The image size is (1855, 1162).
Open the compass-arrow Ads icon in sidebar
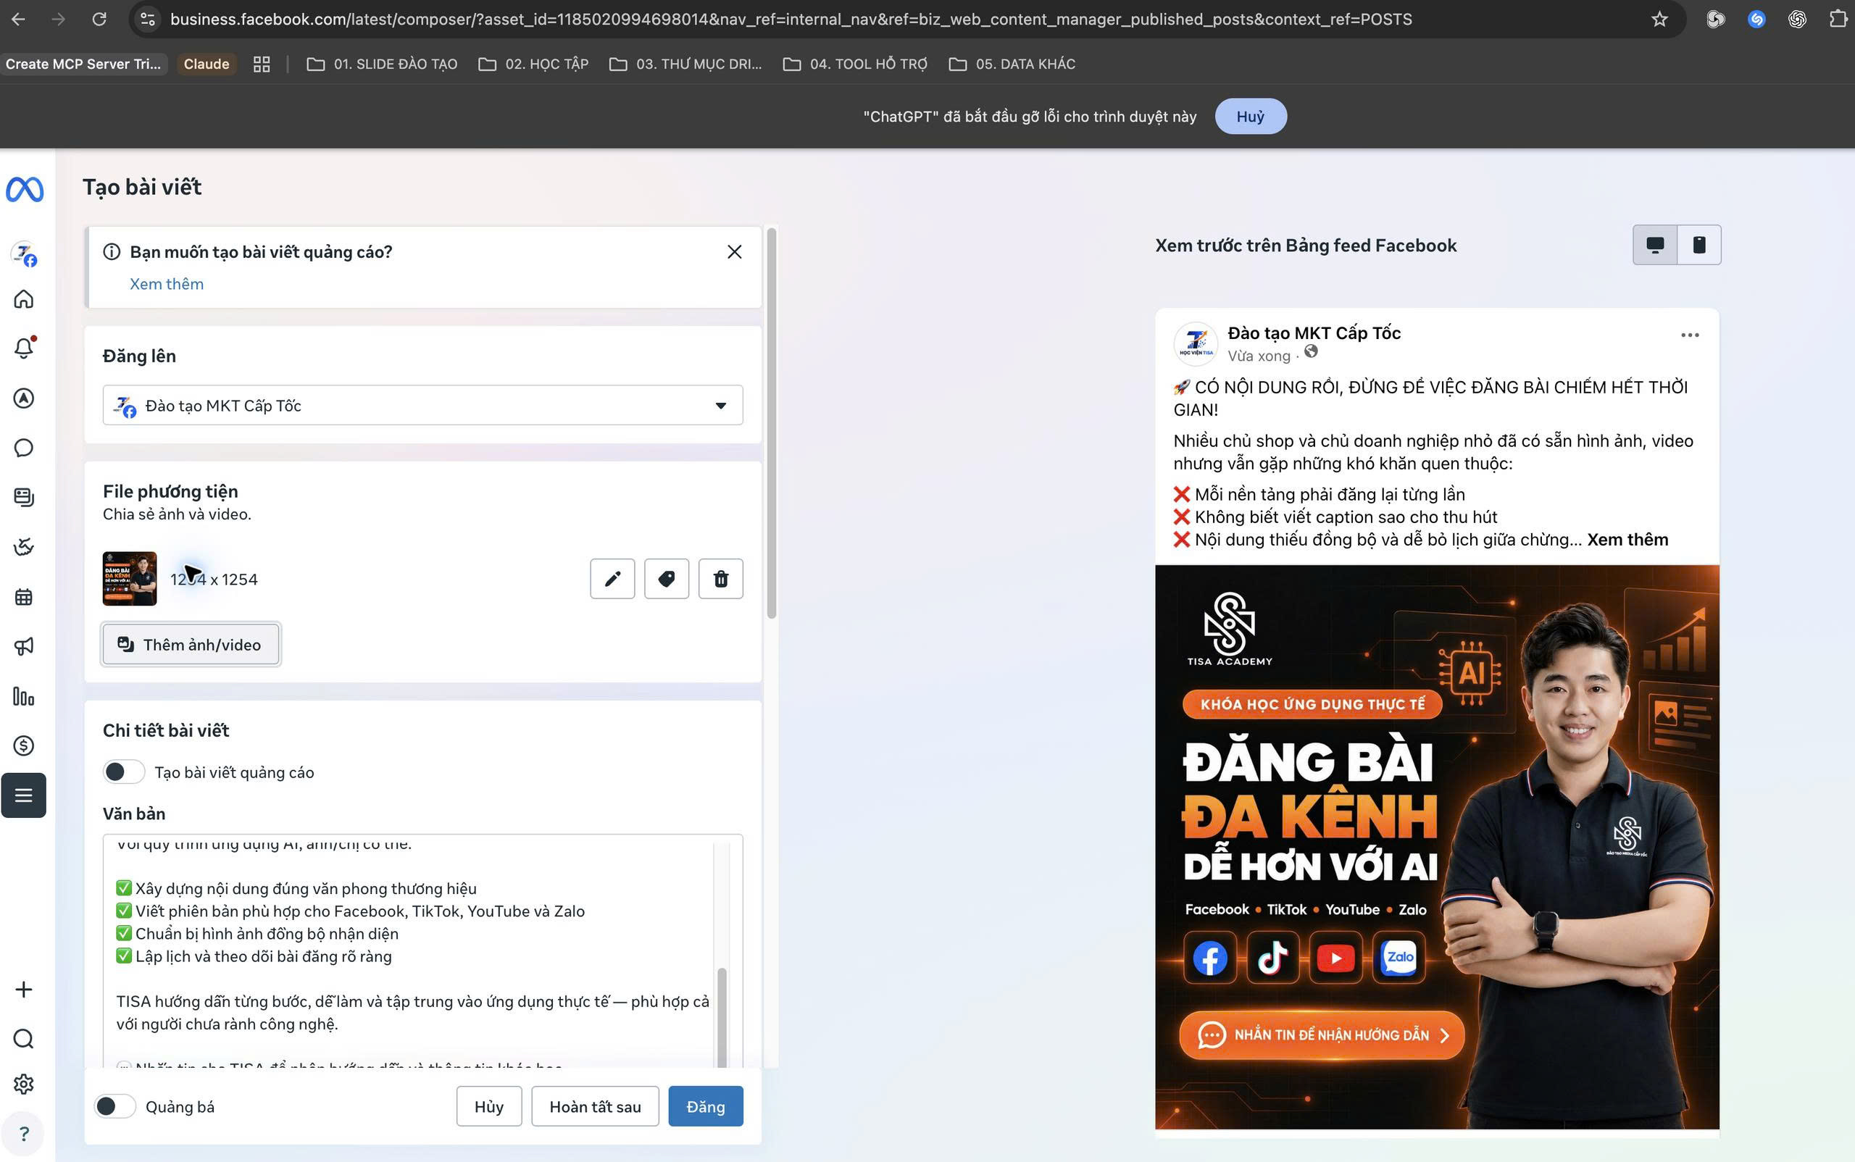tap(24, 398)
